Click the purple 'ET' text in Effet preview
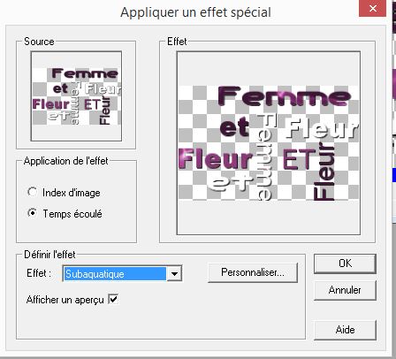Screen dimensions: 396x359 pos(299,159)
